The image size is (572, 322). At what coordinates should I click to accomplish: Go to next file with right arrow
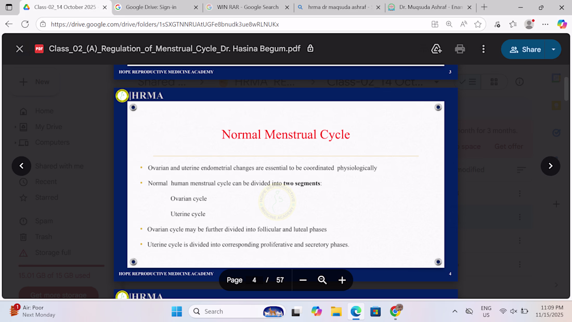(551, 166)
